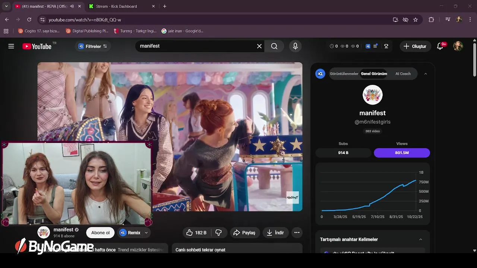Open the Chrome three-dot menu
The height and width of the screenshot is (268, 477).
(470, 20)
